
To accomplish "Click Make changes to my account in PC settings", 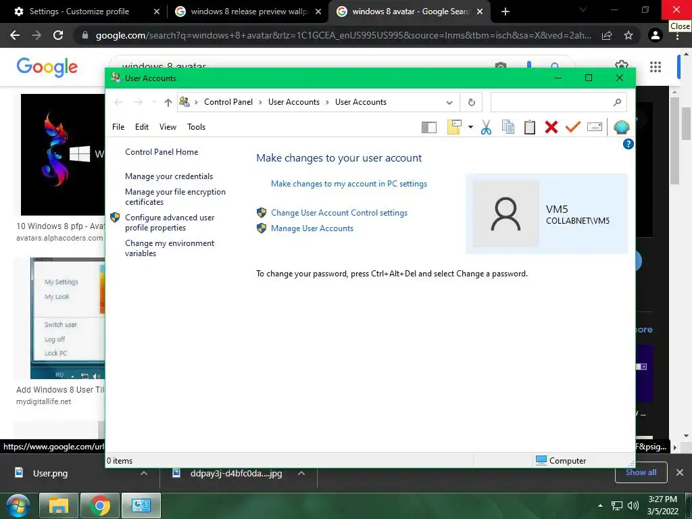I will coord(349,184).
